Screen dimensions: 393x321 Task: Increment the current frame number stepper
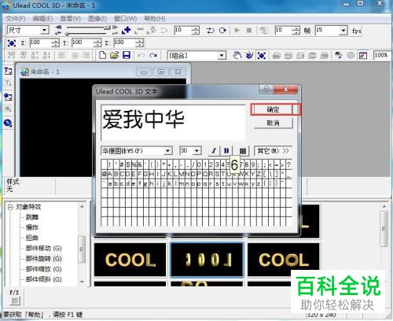(195, 28)
